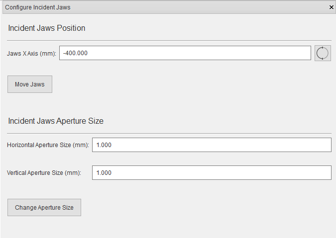Select the Horizontal Aperture Size input field

pyautogui.click(x=212, y=145)
